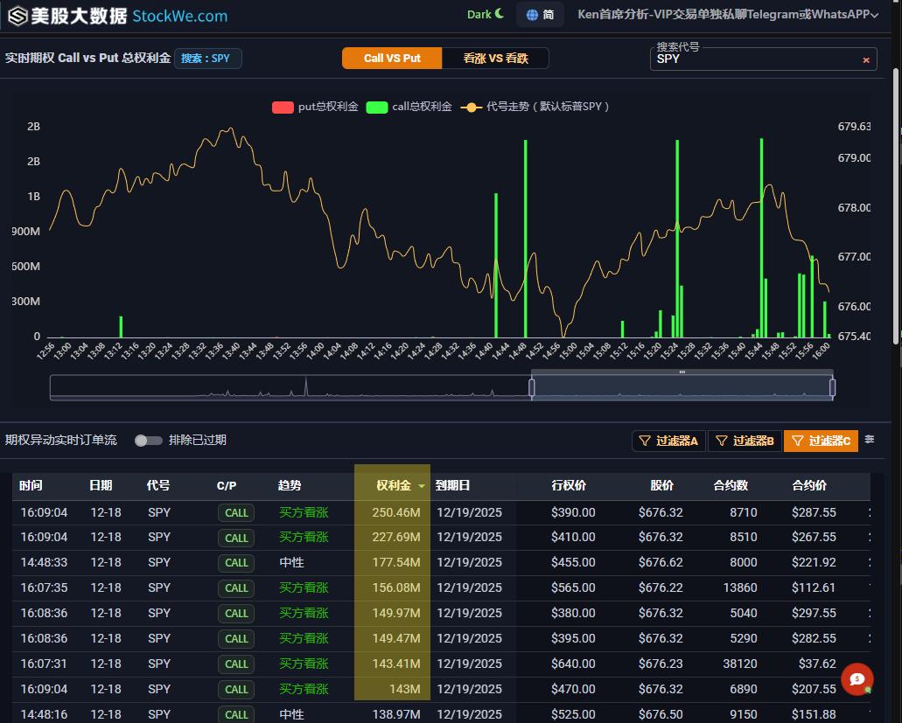
Task: Click the 权利金 column sort arrow
Action: click(422, 486)
